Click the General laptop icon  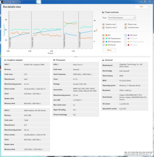pos(103,60)
